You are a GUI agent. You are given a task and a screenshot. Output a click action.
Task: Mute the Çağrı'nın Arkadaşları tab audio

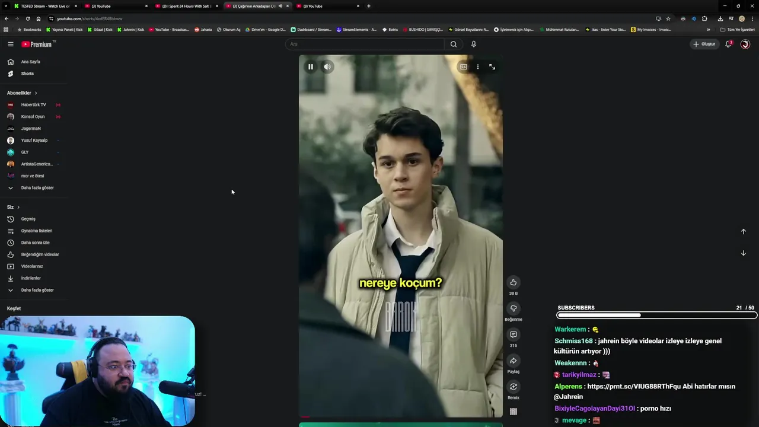[280, 6]
